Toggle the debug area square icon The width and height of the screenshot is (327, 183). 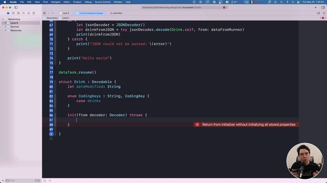point(44,181)
